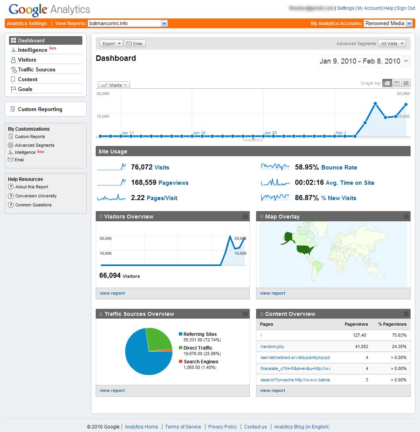
Task: Click the Content page icon
Action: (13, 79)
